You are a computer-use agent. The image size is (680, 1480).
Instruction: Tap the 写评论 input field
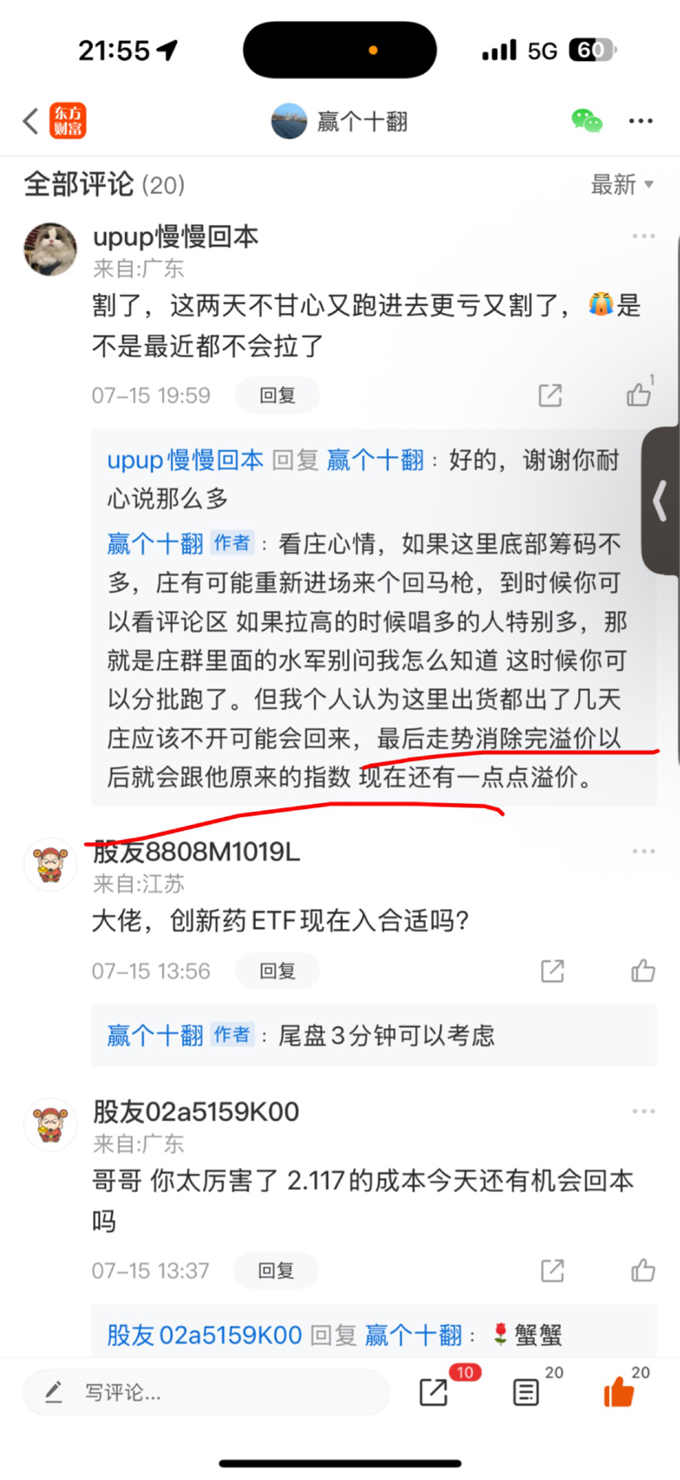(205, 1392)
